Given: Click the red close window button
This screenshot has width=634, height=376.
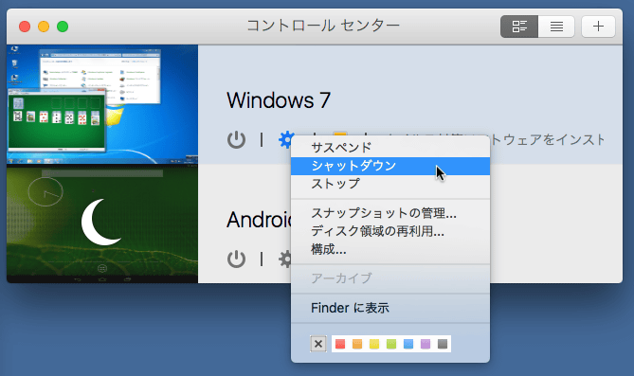Looking at the screenshot, I should click(x=25, y=27).
